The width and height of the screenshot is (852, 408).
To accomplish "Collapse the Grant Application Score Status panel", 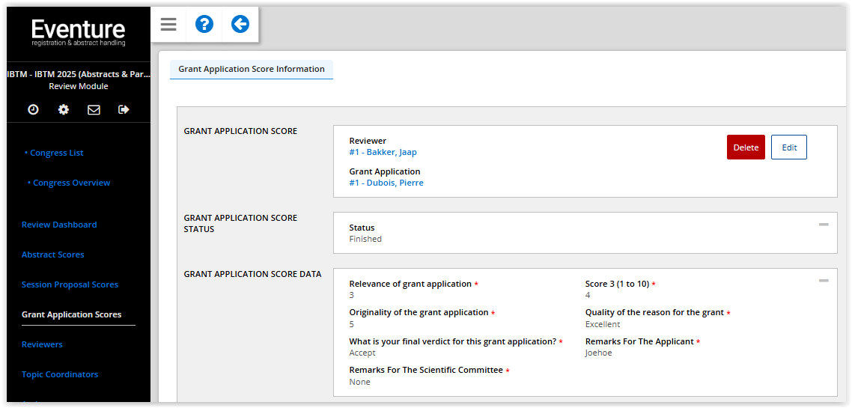I will (x=824, y=225).
